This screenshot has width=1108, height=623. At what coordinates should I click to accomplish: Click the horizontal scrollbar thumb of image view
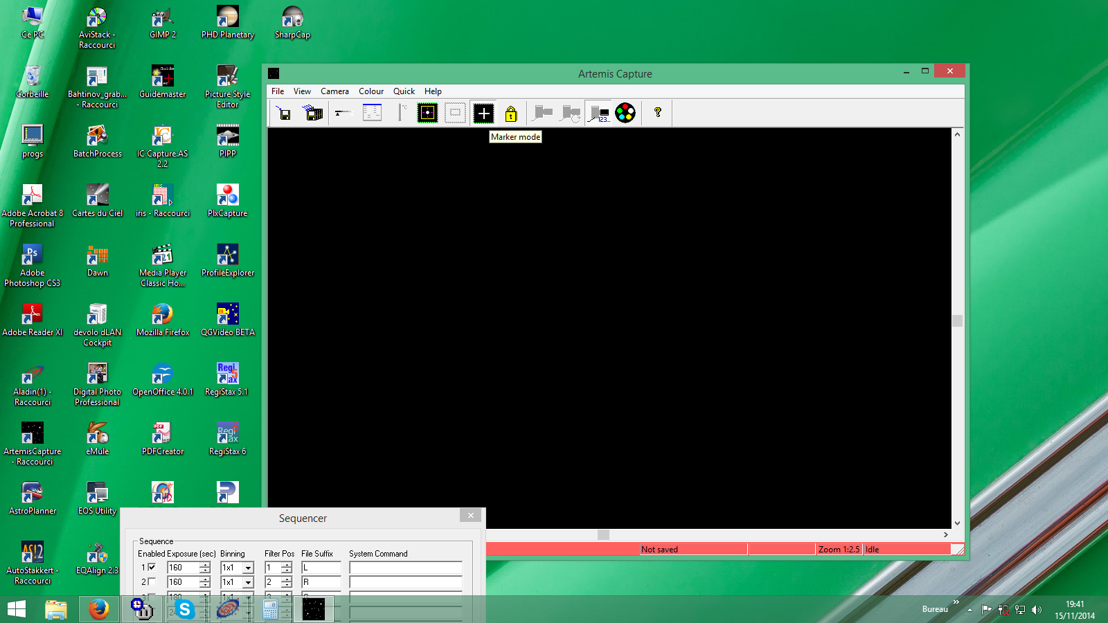603,534
